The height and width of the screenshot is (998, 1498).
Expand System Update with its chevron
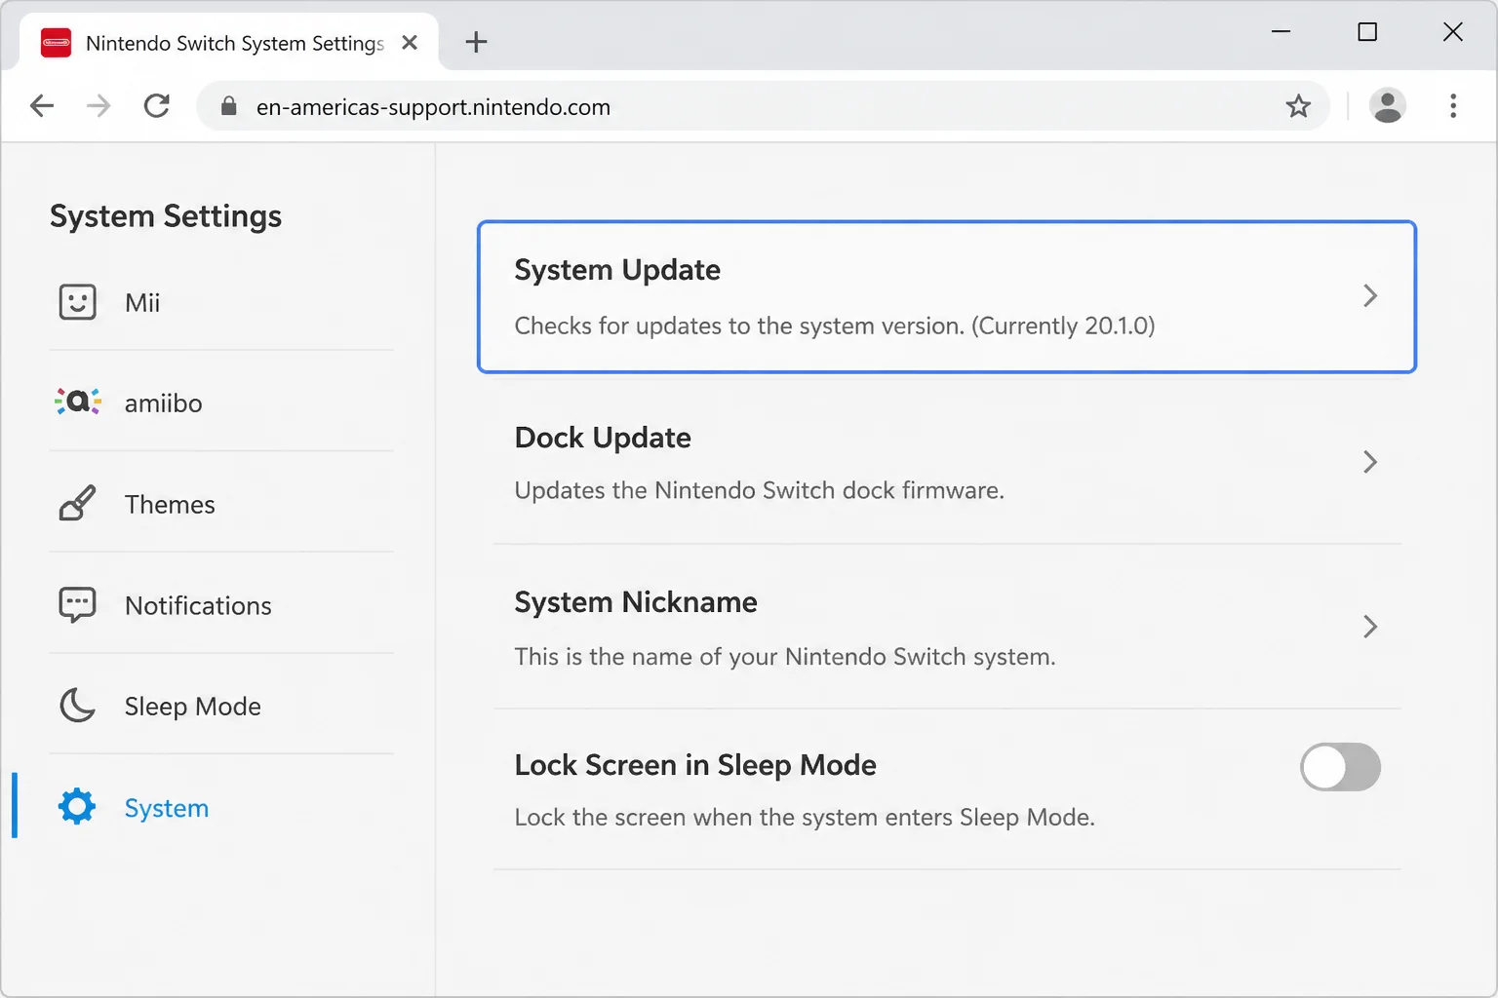coord(1370,296)
